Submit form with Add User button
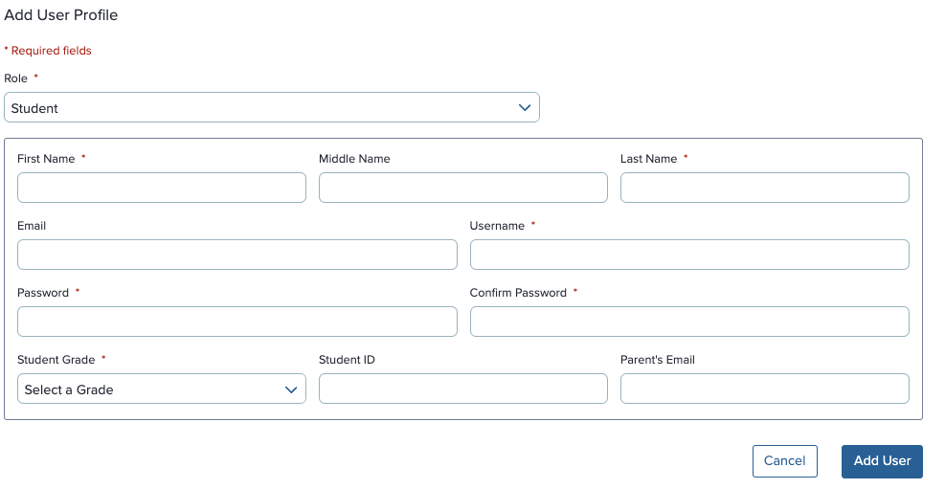The image size is (945, 489). coord(883,461)
